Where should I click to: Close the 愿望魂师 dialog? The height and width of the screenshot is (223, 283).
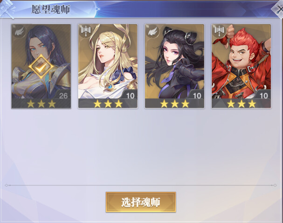pos(278,9)
